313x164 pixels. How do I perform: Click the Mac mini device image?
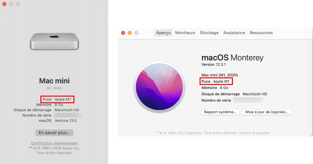click(54, 41)
